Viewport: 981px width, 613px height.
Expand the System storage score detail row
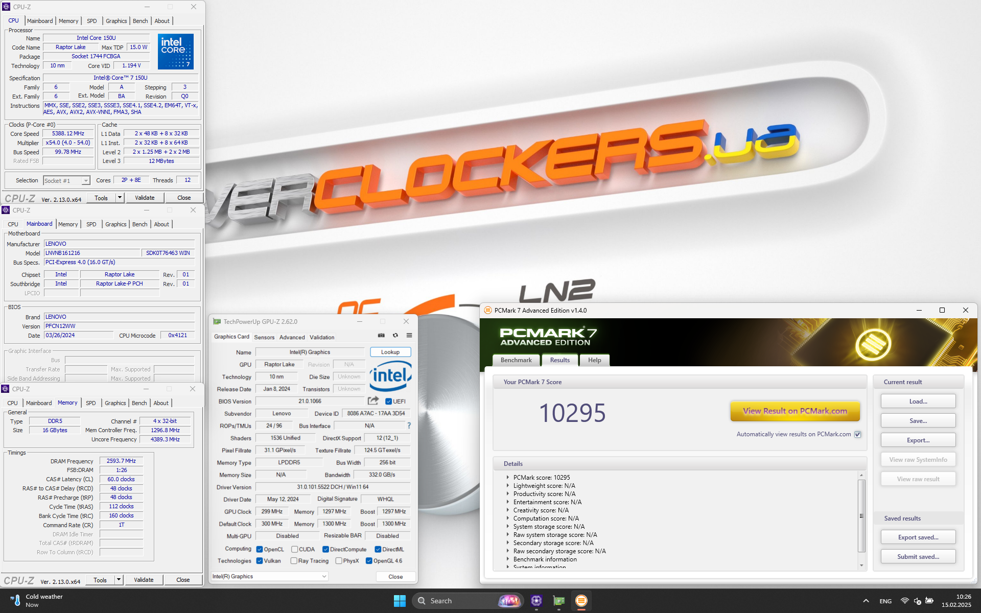[508, 527]
